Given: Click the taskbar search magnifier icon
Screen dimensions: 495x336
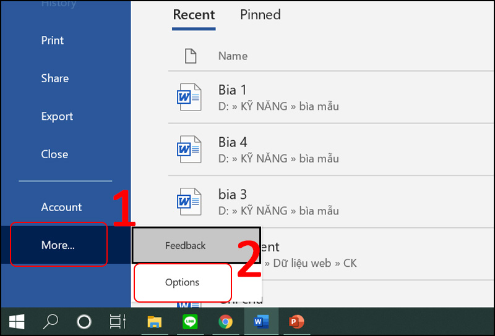Looking at the screenshot, I should click(50, 322).
